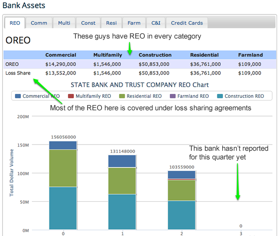Image resolution: width=279 pixels, height=236 pixels.
Task: Click the 200M axis label
Action: [x=23, y=117]
